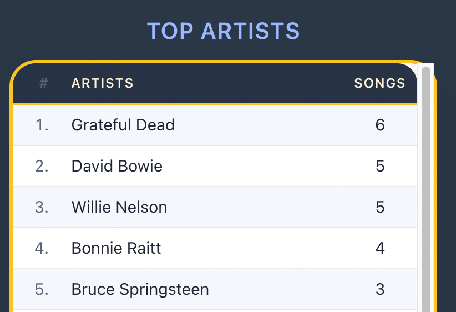Image resolution: width=456 pixels, height=312 pixels.
Task: Select Bruce Springsteen in the list
Action: tap(140, 289)
